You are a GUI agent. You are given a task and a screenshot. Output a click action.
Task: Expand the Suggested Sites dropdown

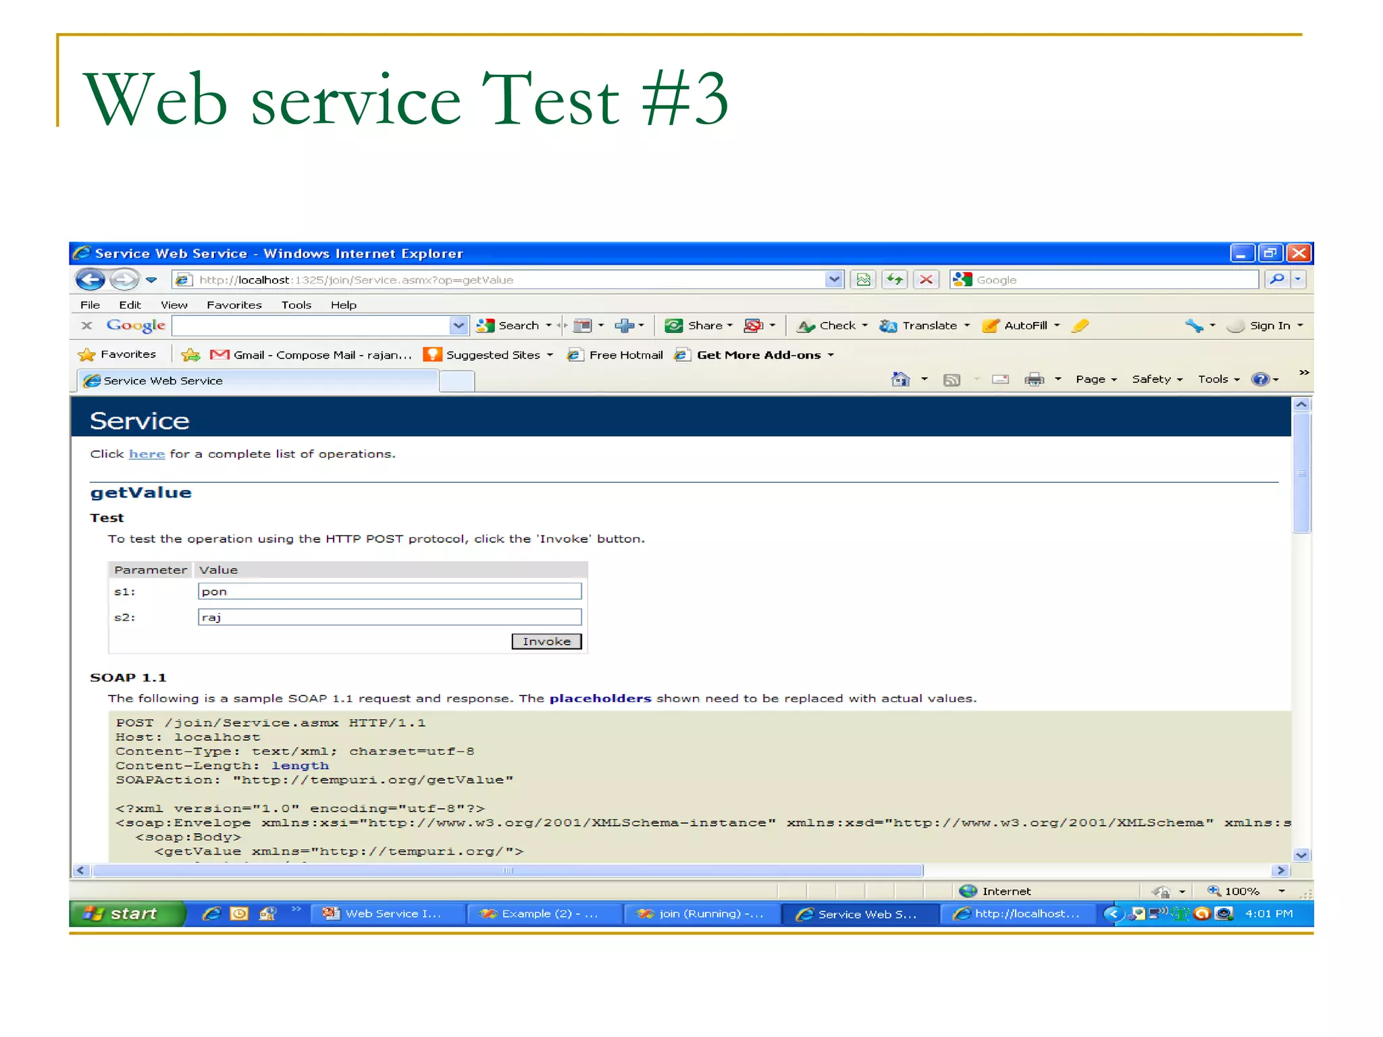(550, 355)
